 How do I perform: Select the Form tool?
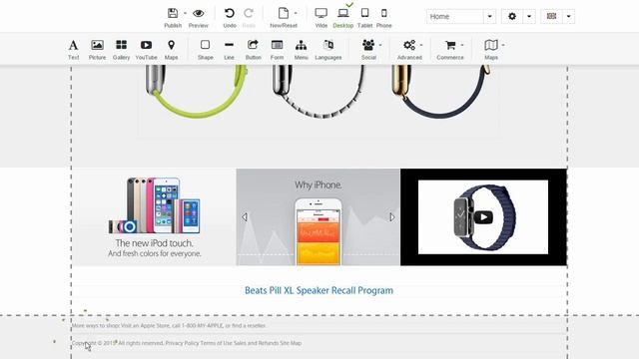pyautogui.click(x=278, y=49)
